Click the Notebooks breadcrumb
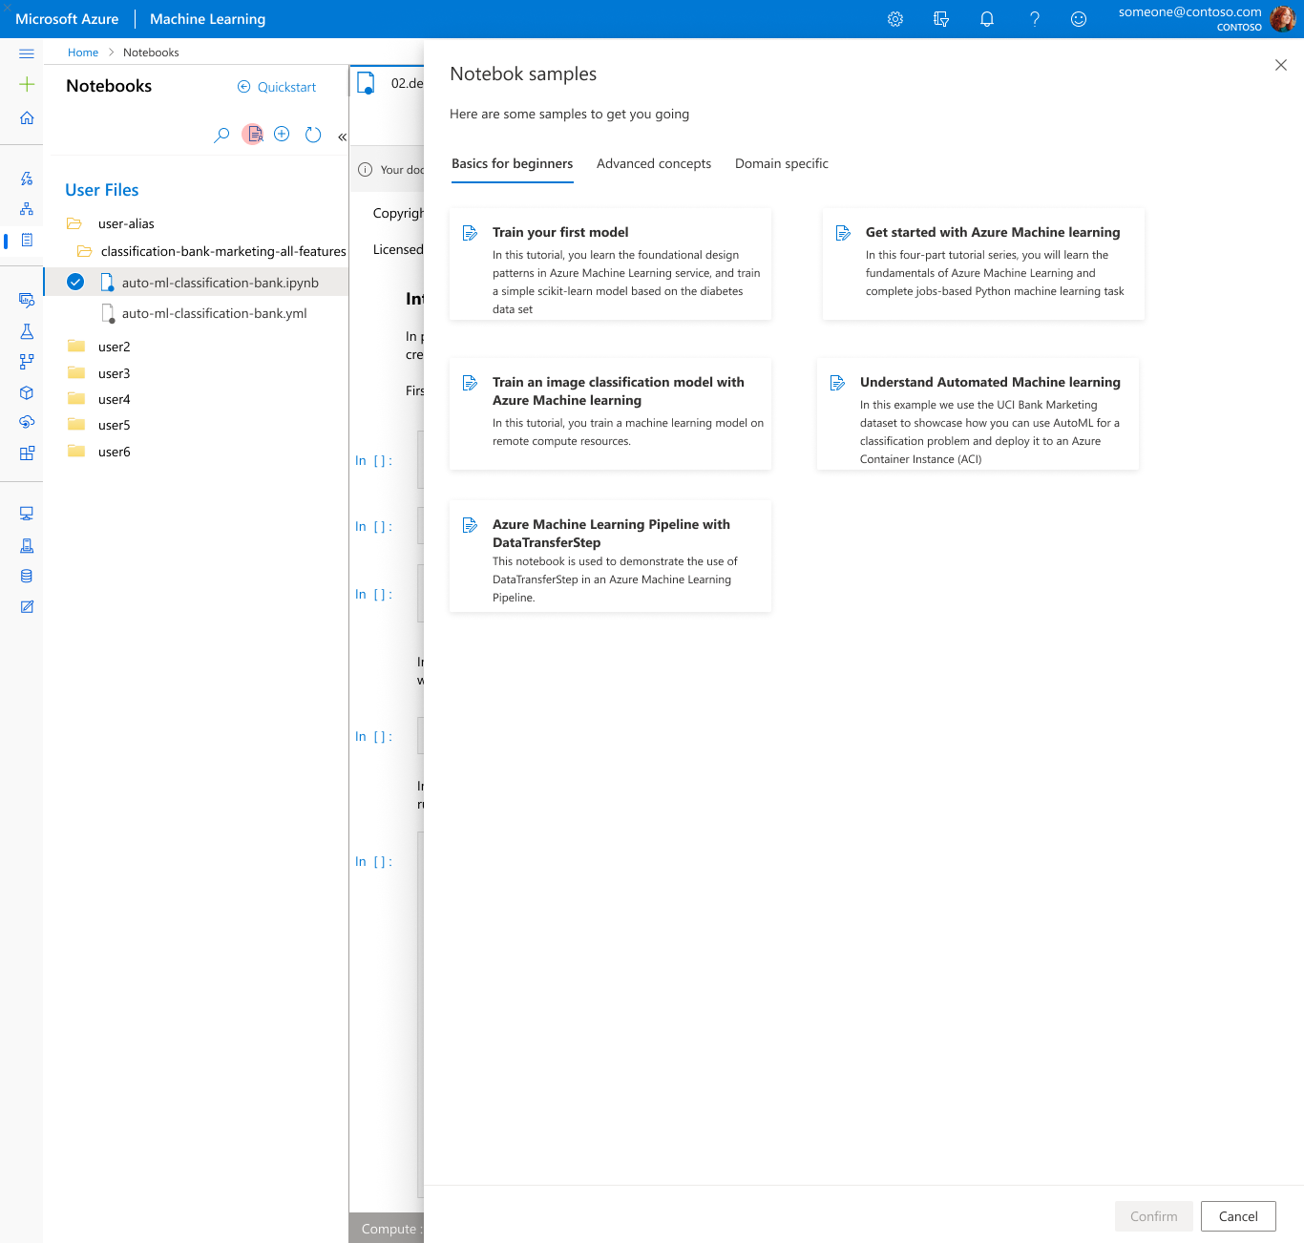This screenshot has height=1243, width=1304. tap(151, 53)
